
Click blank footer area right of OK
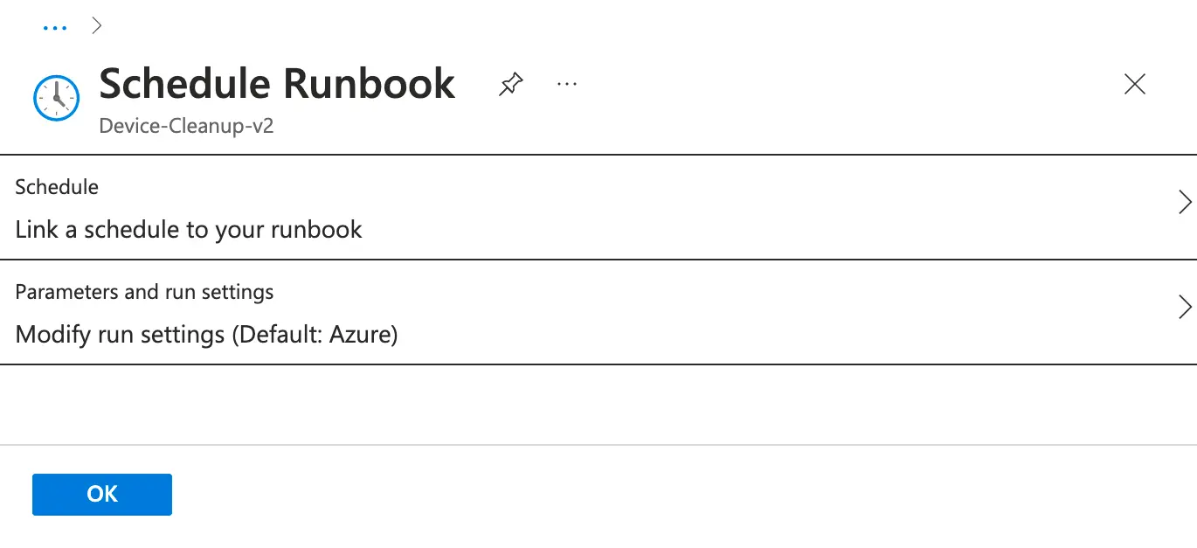[612, 495]
